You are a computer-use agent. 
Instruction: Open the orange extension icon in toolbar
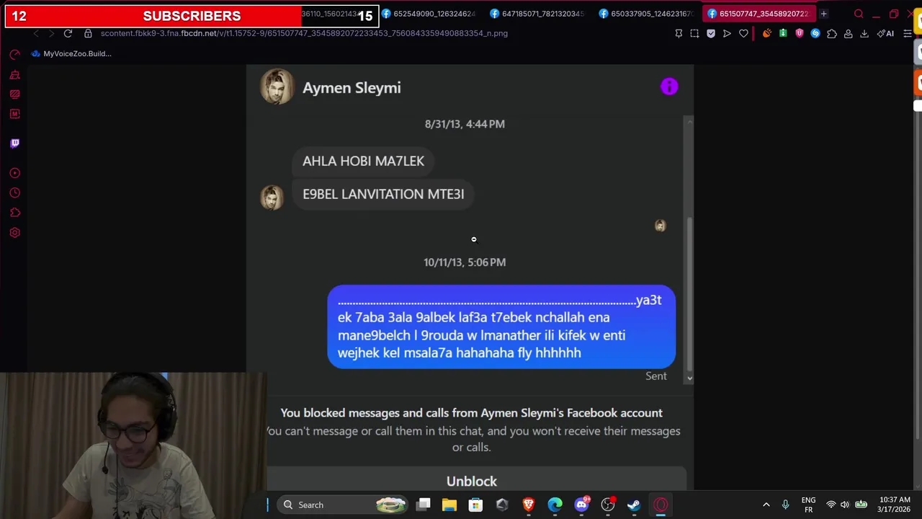[766, 33]
